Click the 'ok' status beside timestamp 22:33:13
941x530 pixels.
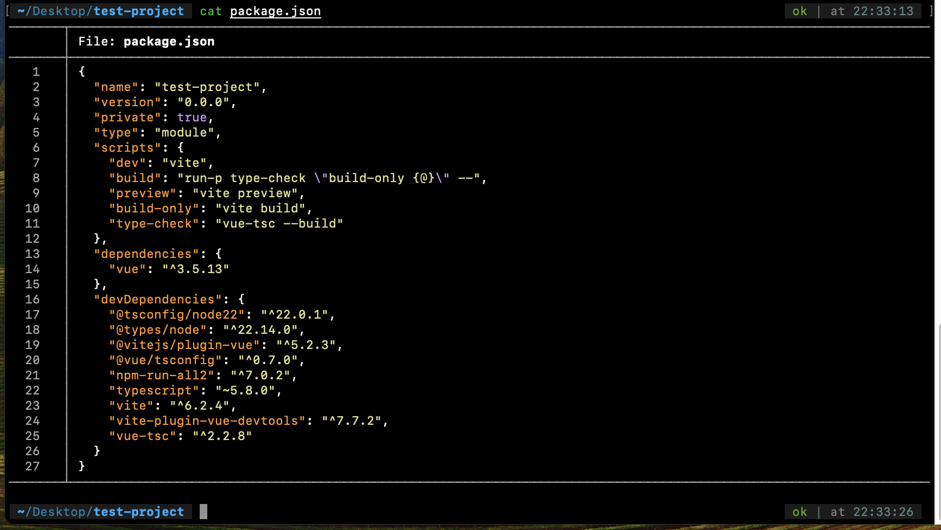[x=799, y=11]
